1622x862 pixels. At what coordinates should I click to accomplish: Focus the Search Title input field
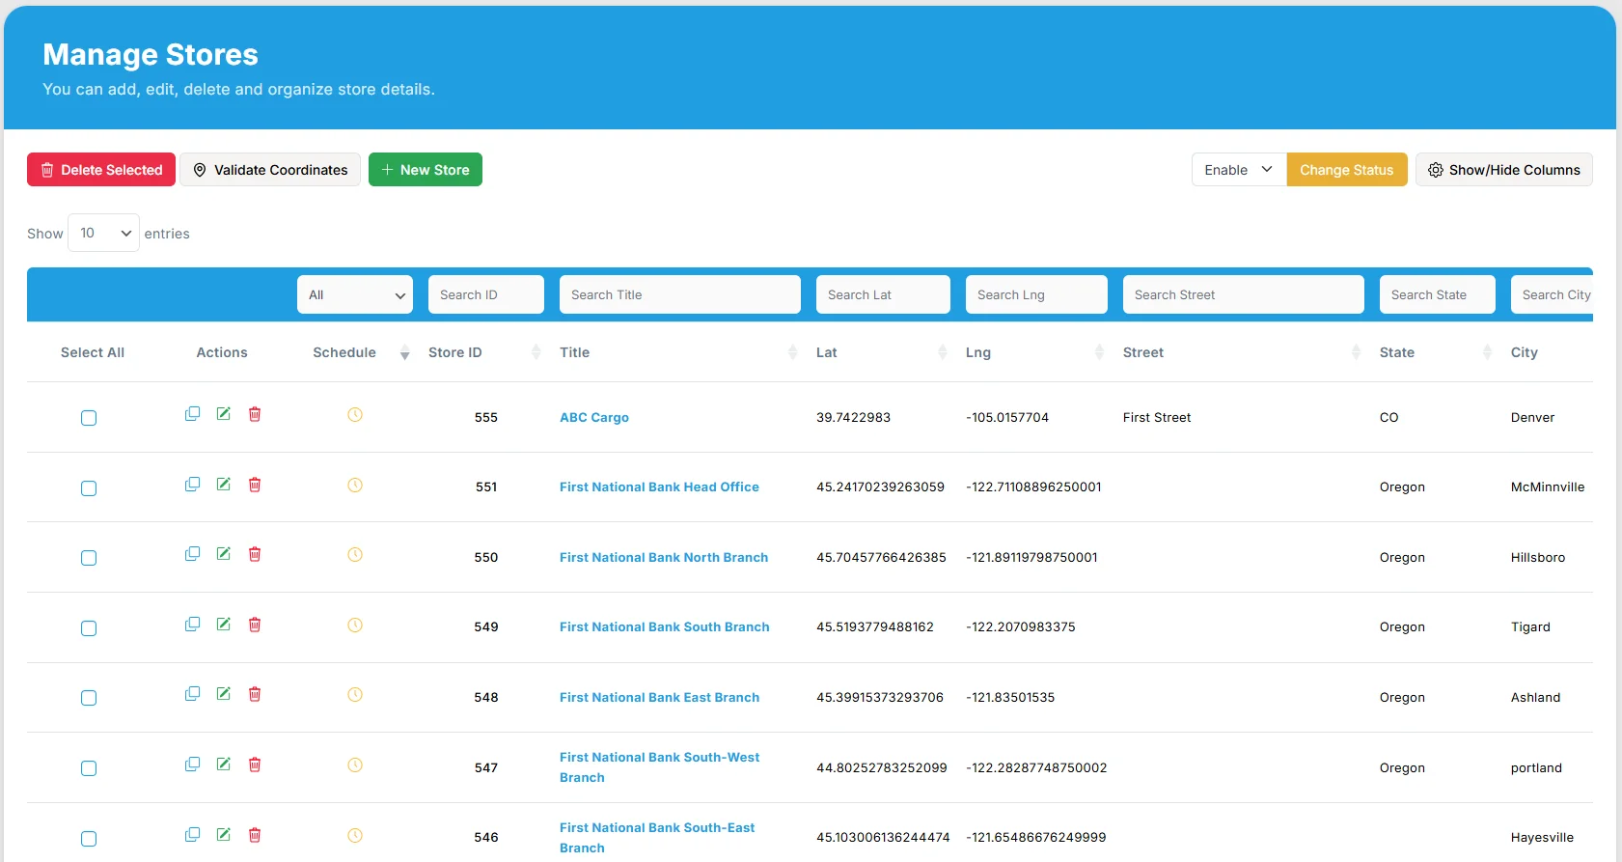pyautogui.click(x=679, y=295)
